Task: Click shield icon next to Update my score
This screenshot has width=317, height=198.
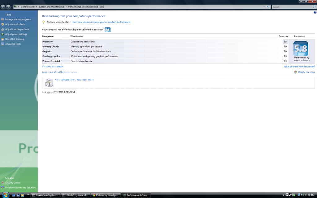Action: (296, 72)
